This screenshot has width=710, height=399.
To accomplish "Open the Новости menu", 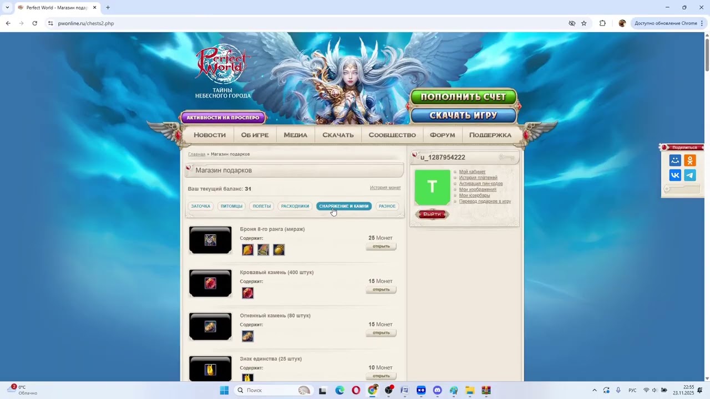I will 210,135.
